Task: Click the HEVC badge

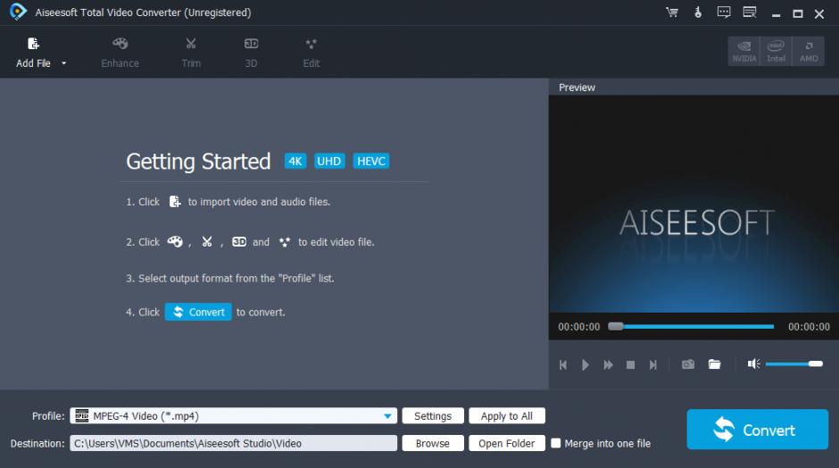Action: [x=370, y=161]
